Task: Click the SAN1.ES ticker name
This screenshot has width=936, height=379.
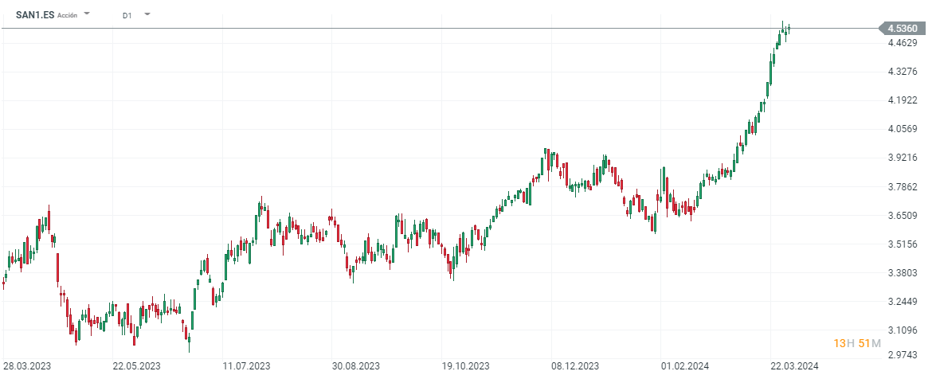Action: pos(35,14)
